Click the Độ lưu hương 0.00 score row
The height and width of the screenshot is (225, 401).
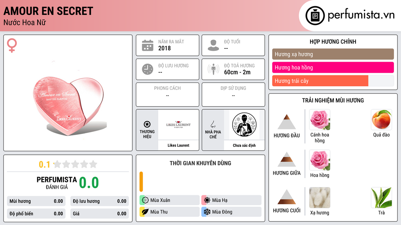point(99,201)
